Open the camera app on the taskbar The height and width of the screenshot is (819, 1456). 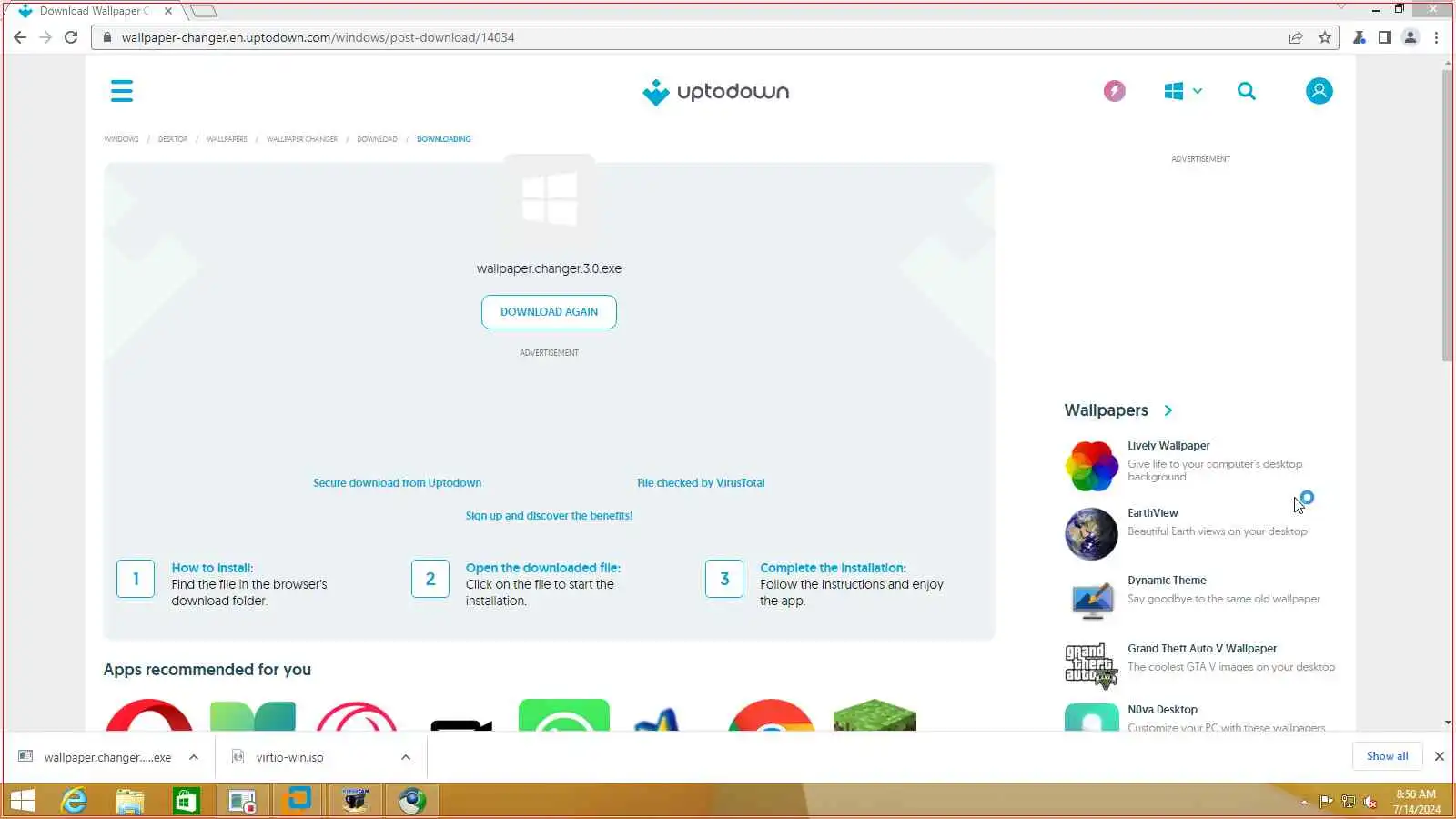tap(356, 801)
